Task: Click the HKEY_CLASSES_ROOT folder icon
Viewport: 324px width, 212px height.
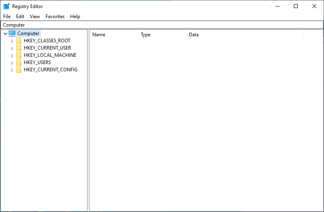Action: point(19,41)
